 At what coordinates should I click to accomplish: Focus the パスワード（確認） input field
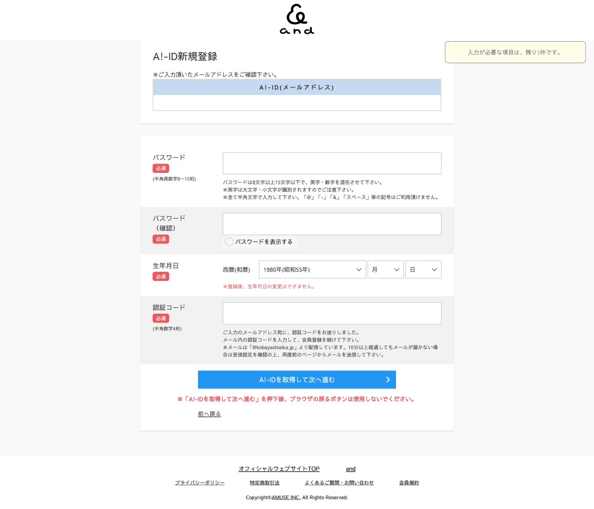click(x=332, y=224)
